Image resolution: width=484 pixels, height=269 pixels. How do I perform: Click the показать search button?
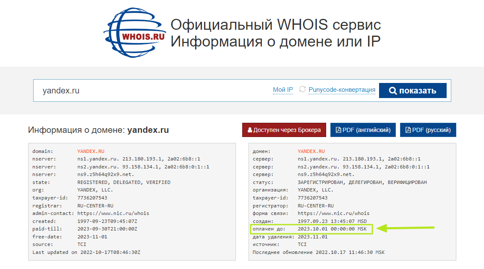click(x=413, y=91)
